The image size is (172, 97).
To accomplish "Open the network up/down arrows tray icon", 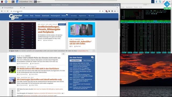I will [160, 2].
